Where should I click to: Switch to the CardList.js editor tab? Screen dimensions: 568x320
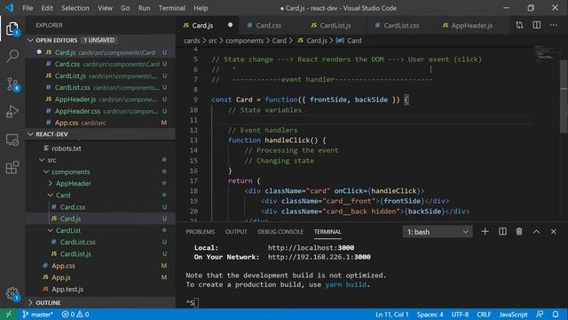[x=335, y=26]
